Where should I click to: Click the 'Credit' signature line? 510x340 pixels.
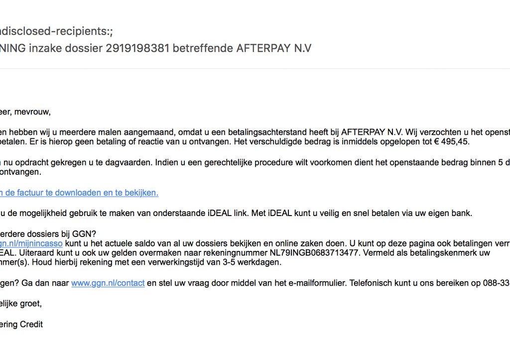click(31, 324)
